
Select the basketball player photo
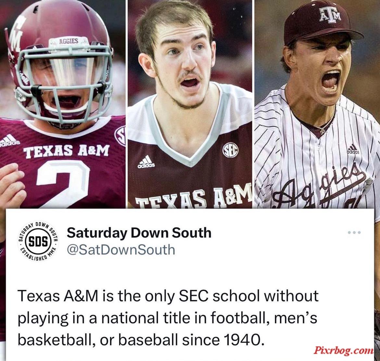(190, 104)
